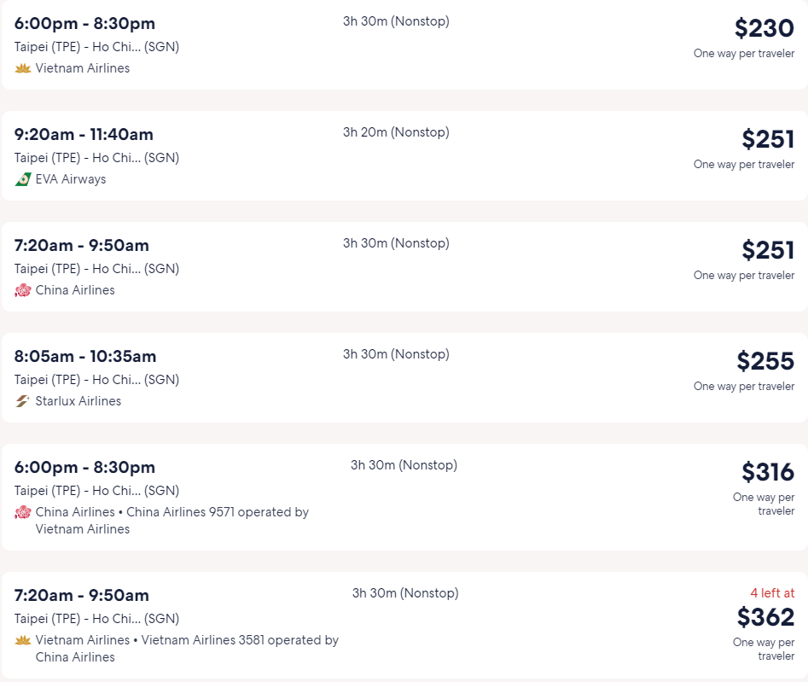Click 'Vietnam Airlines 3581 operated by' text

tap(240, 640)
